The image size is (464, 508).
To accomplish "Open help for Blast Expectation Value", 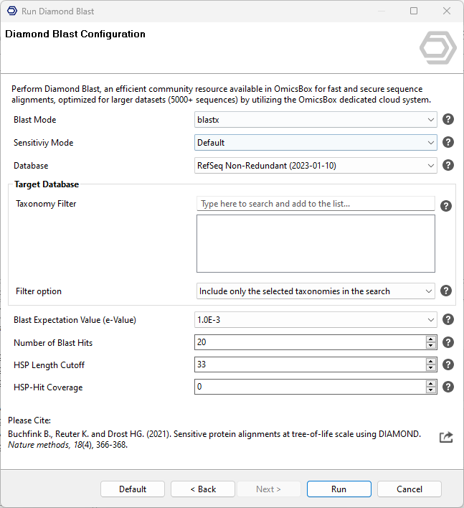I will [x=448, y=320].
